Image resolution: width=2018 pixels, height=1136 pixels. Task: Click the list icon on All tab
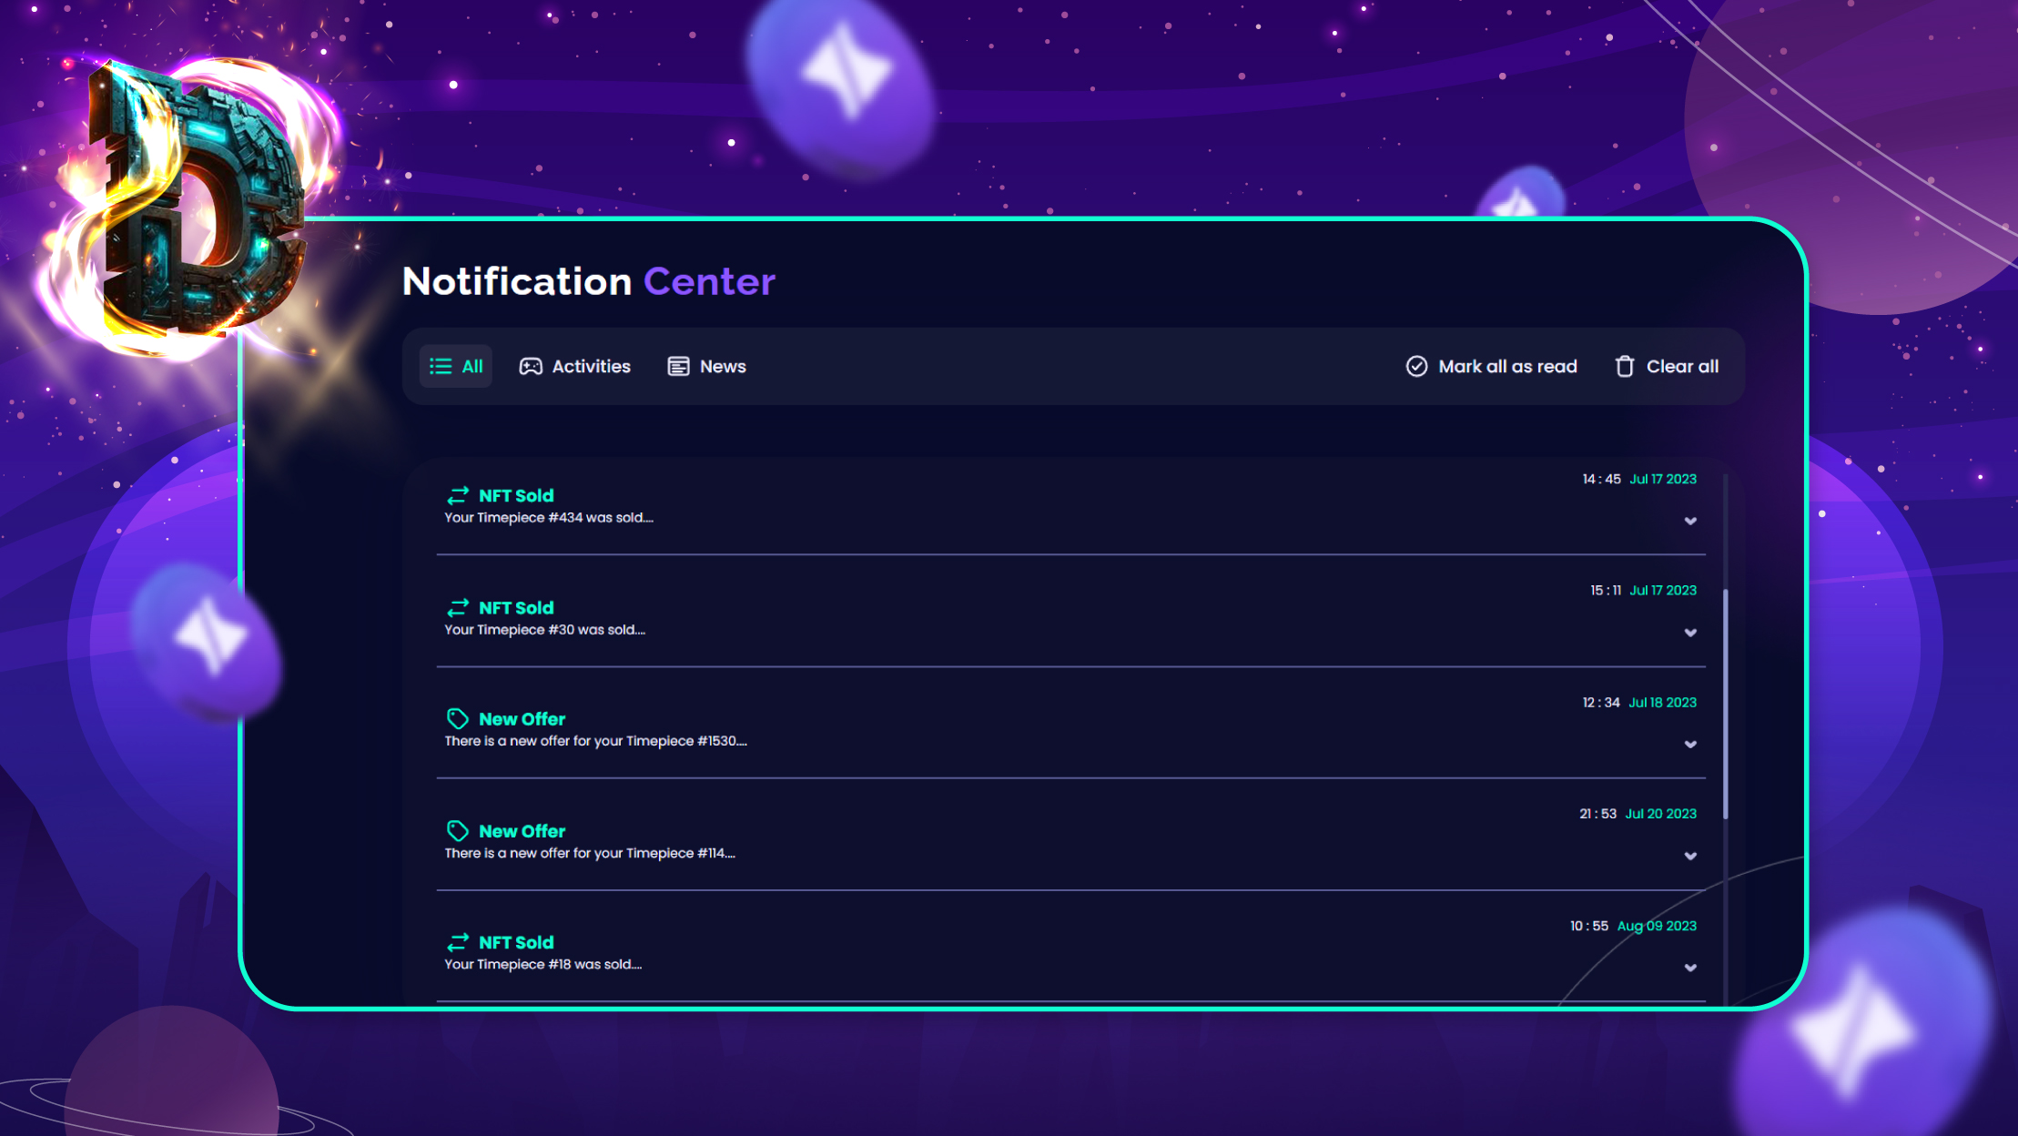(x=441, y=367)
